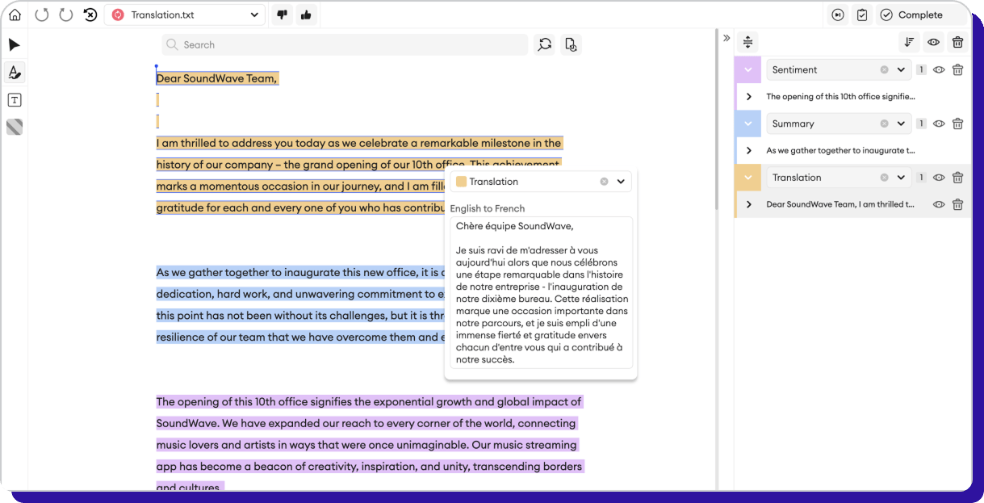Delete the Summary class annotations
Image resolution: width=984 pixels, height=503 pixels.
point(957,124)
